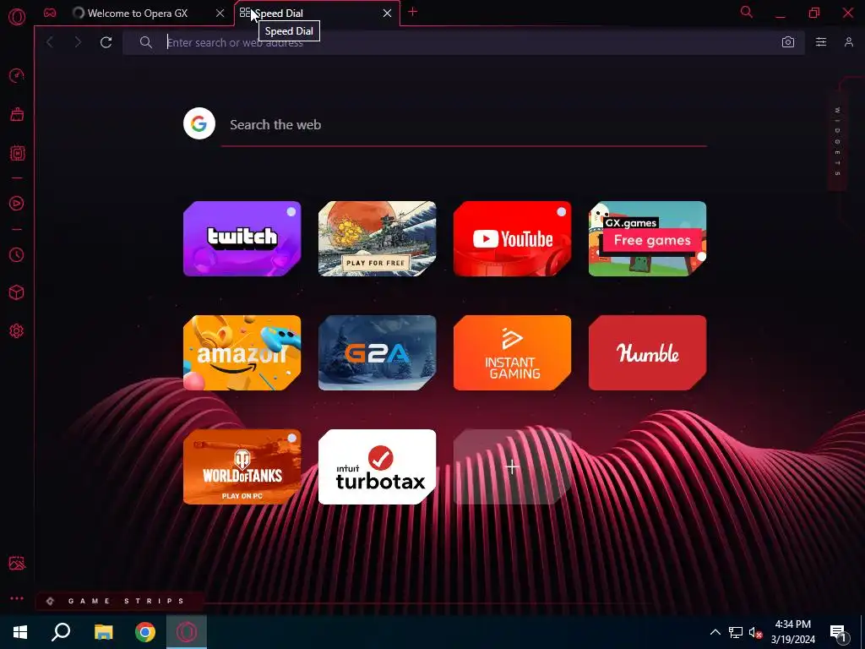Open a new tab with plus button
This screenshot has width=865, height=649.
pyautogui.click(x=412, y=12)
